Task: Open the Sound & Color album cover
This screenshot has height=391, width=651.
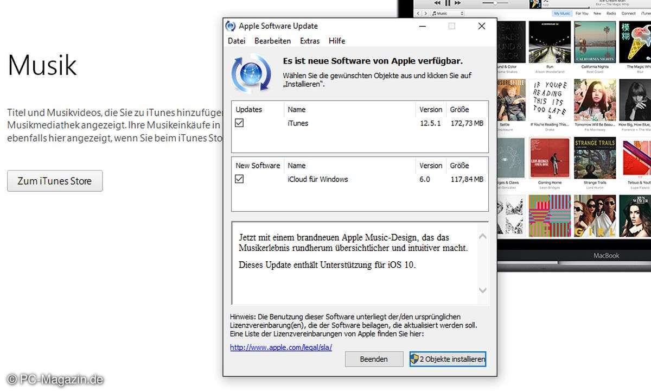Action: [x=511, y=42]
